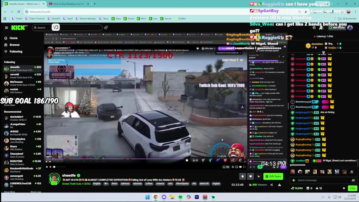The image size is (359, 202).
Task: Click the Get KICKs button
Action: 337,27
